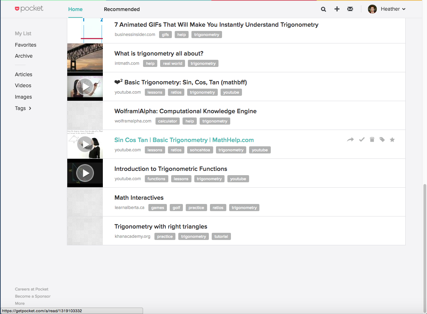This screenshot has width=427, height=314.
Task: Click the calculator tag on Wolfram|Alpha
Action: click(168, 121)
